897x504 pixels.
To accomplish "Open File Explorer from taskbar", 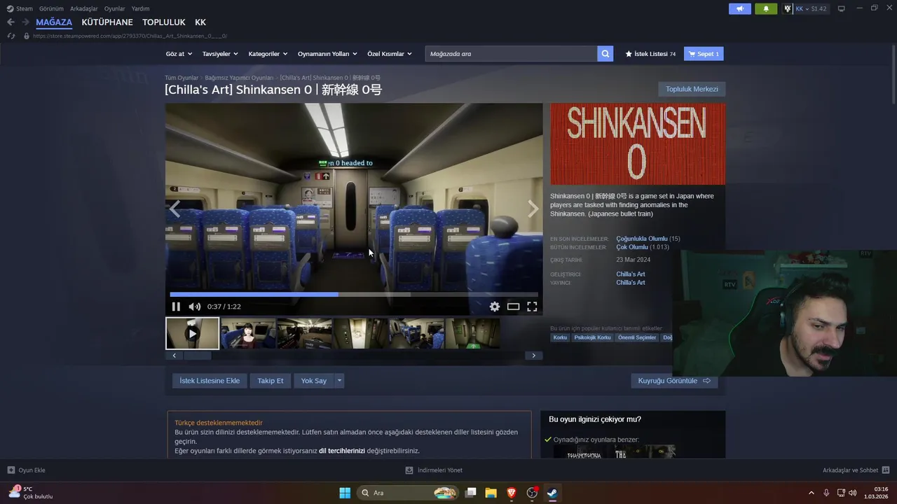I will (491, 493).
